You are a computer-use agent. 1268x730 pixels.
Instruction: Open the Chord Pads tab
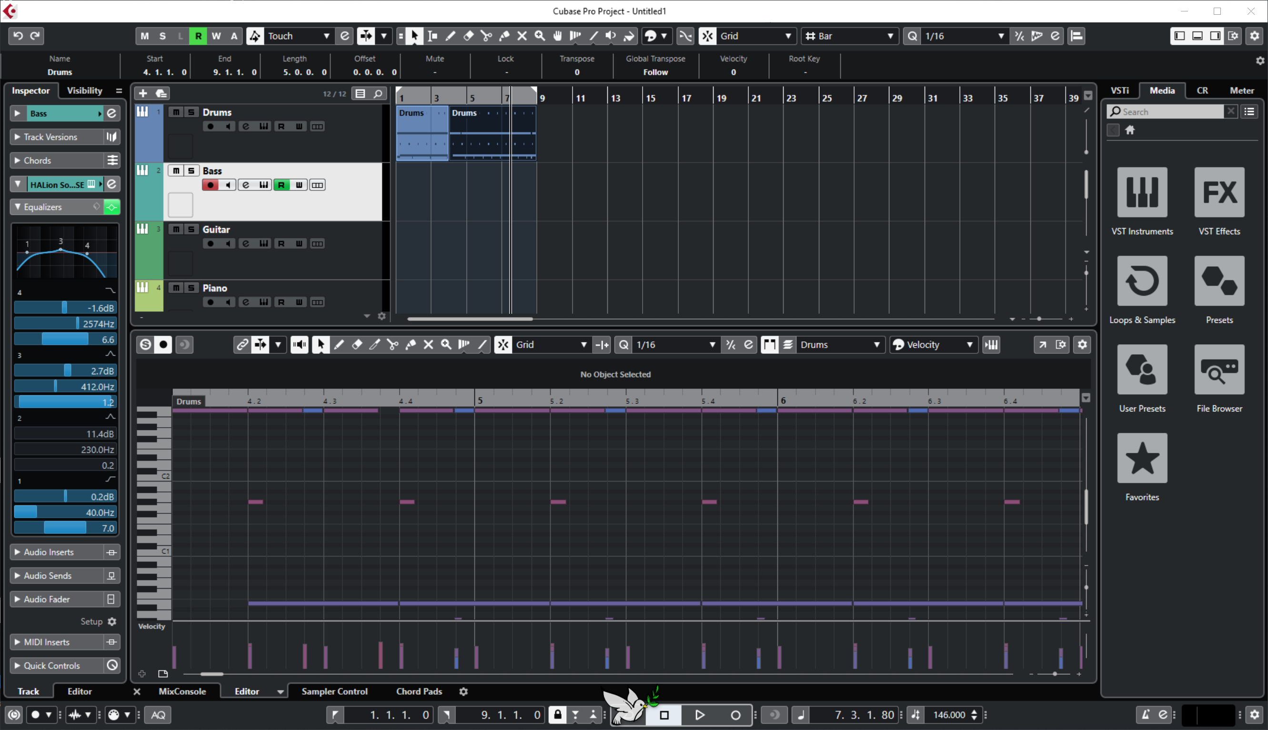click(419, 691)
